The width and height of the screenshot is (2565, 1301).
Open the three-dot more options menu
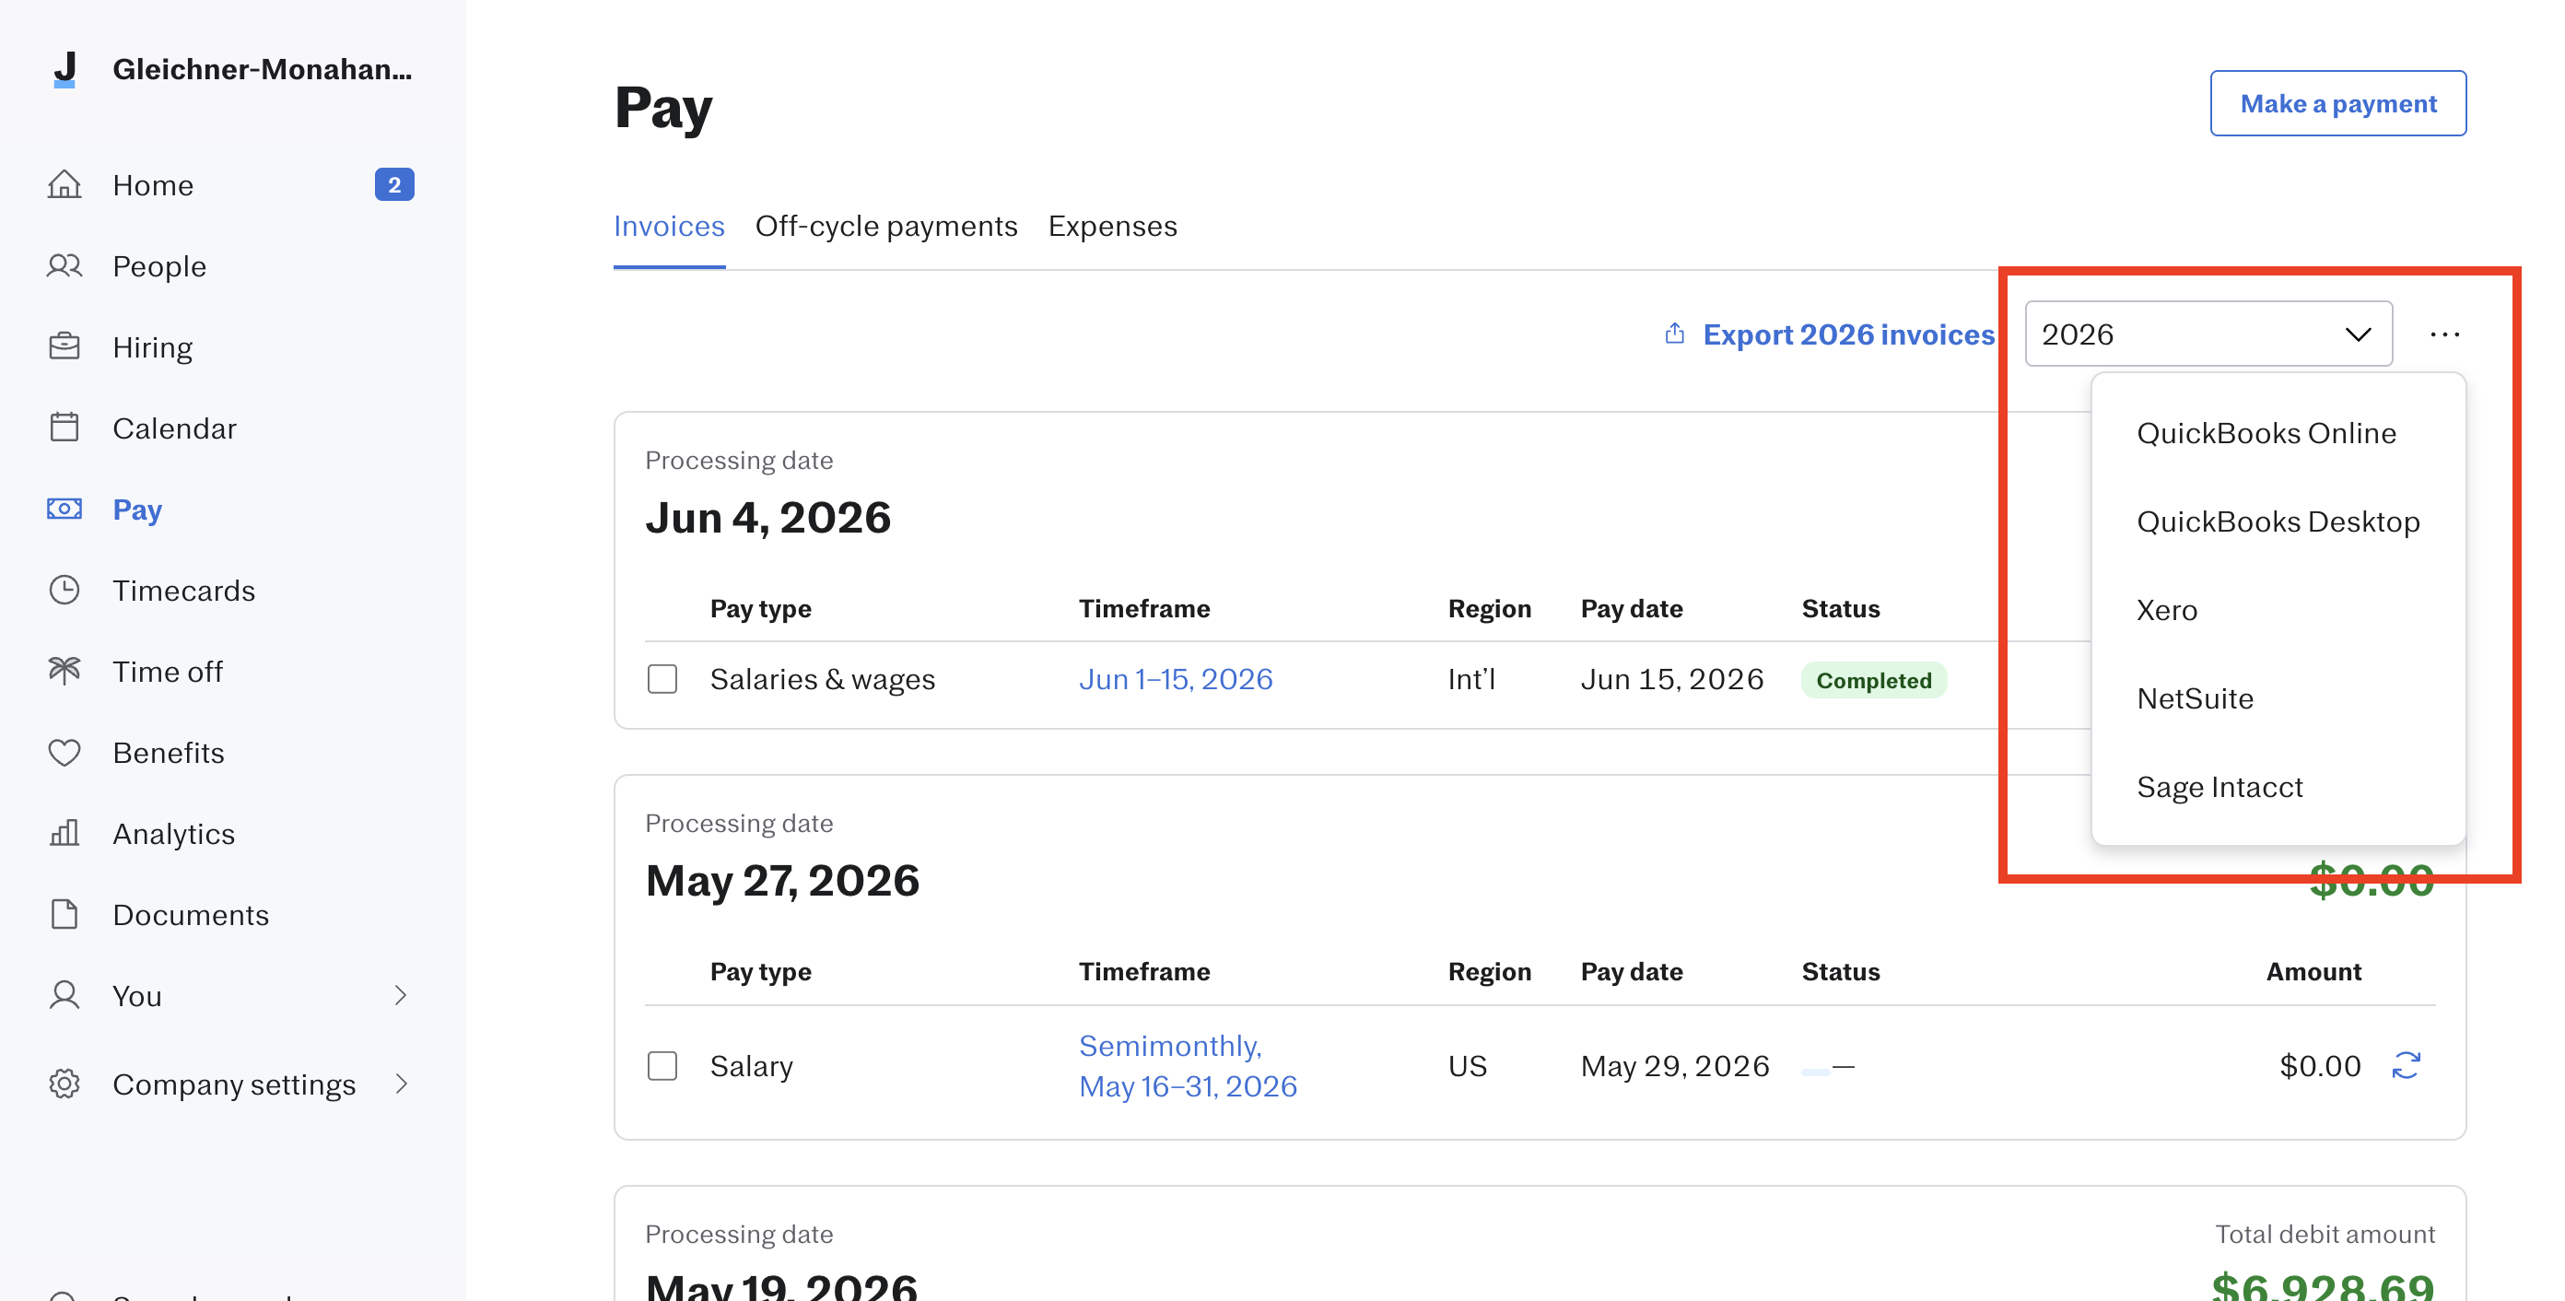point(2444,334)
